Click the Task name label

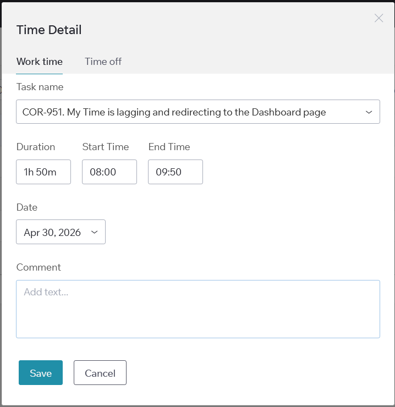click(40, 87)
